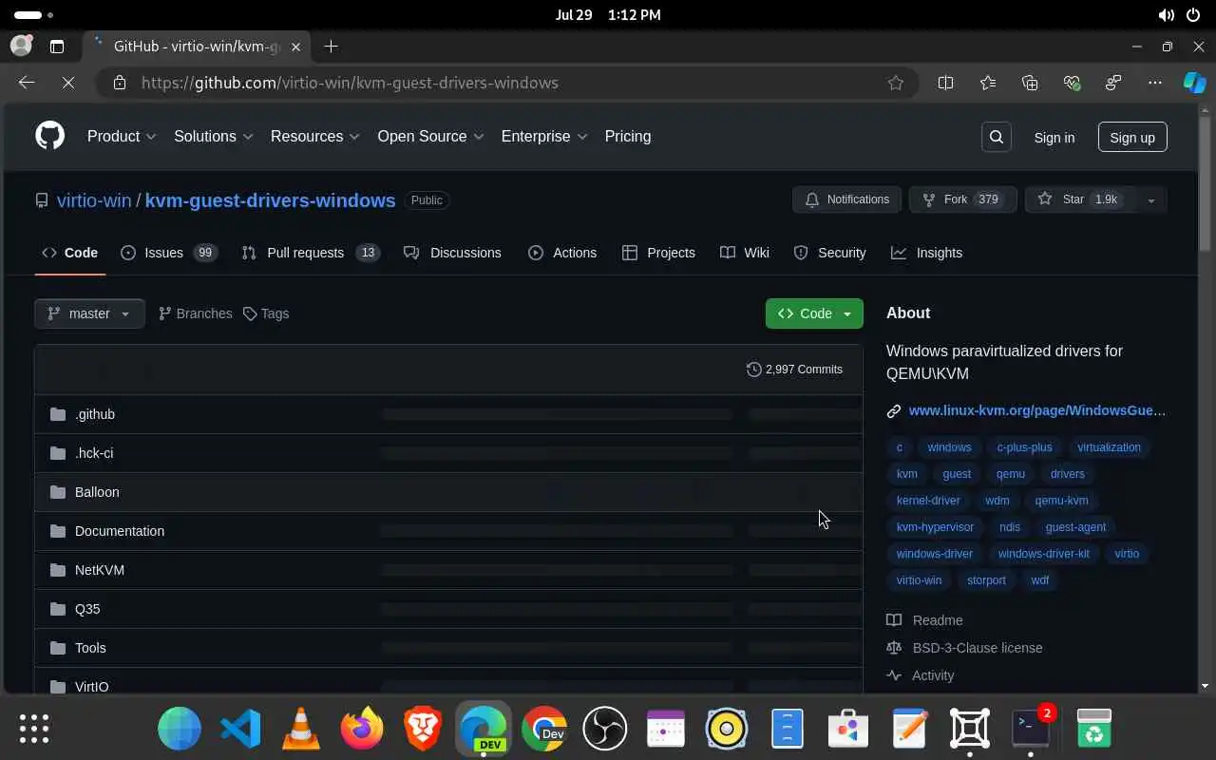Launch VLC from the dock

[301, 729]
